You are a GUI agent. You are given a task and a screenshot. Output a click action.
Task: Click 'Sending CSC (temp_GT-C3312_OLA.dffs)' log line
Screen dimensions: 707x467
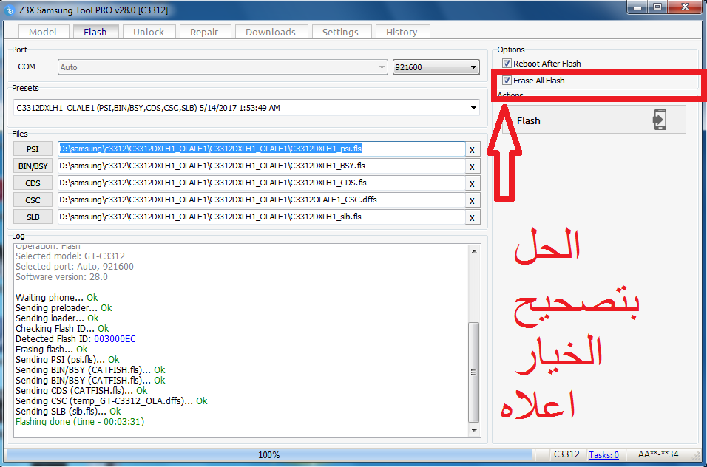112,400
